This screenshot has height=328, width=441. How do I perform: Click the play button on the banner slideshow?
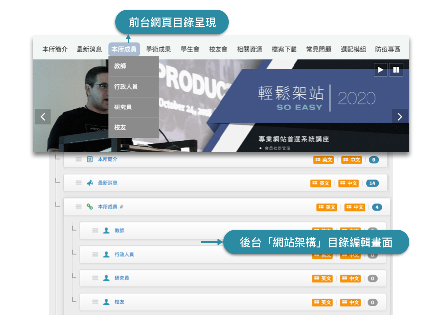point(380,70)
